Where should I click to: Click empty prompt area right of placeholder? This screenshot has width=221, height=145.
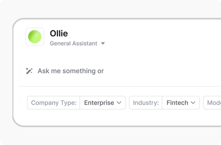tap(162, 71)
